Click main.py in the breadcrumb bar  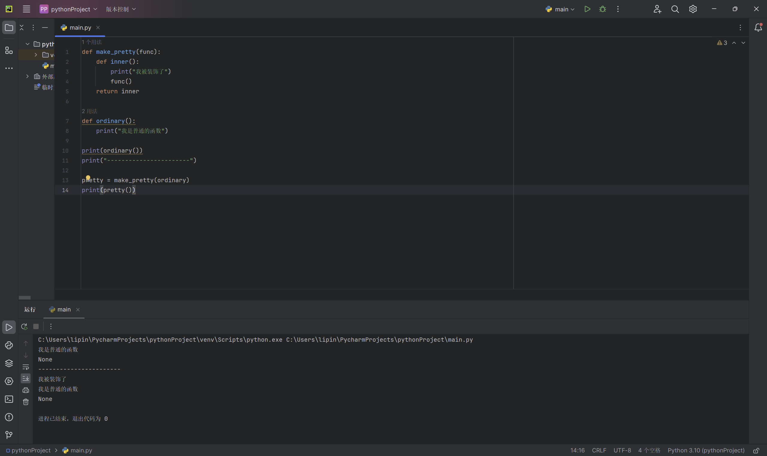click(77, 450)
